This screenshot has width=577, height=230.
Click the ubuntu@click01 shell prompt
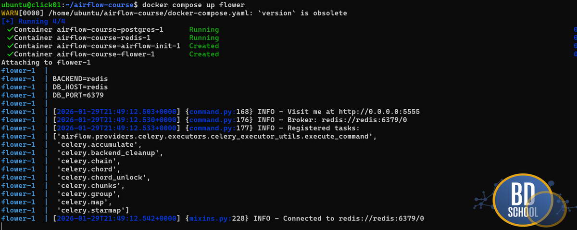point(34,5)
